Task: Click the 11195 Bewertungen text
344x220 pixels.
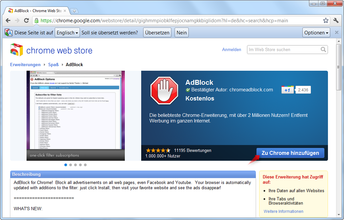Action: coord(193,151)
